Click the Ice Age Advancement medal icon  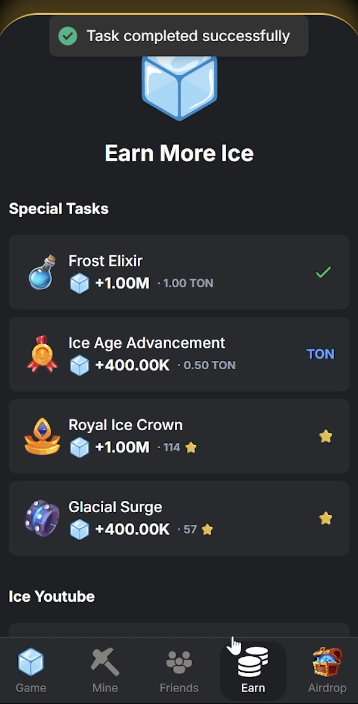tap(41, 354)
